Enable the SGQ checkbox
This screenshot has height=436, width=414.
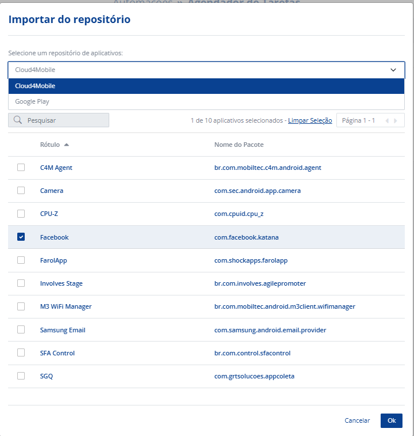(21, 376)
